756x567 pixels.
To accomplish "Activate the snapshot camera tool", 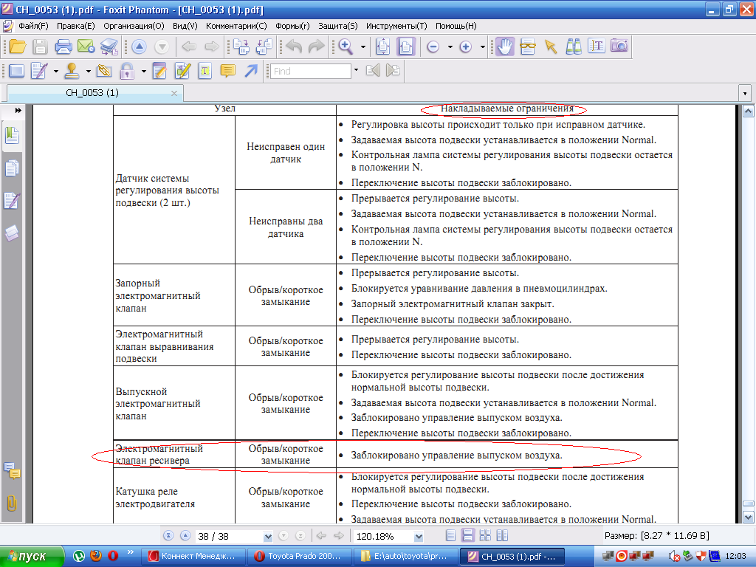I will point(619,47).
